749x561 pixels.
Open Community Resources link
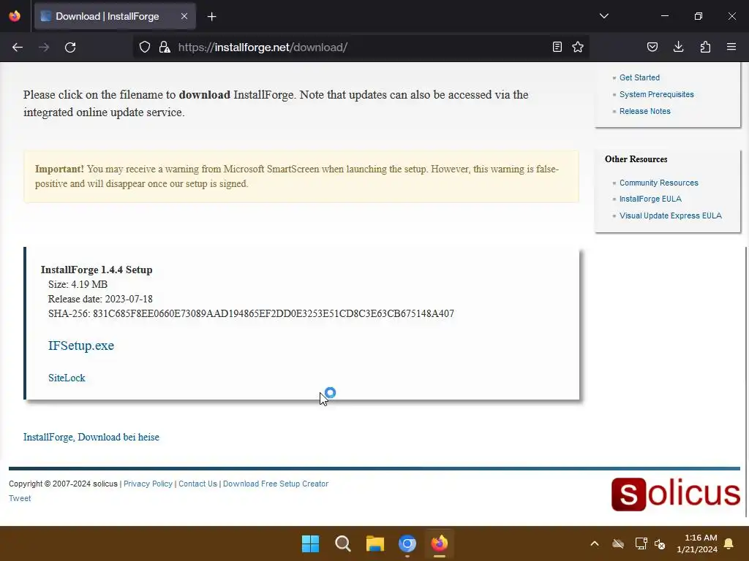(x=659, y=183)
